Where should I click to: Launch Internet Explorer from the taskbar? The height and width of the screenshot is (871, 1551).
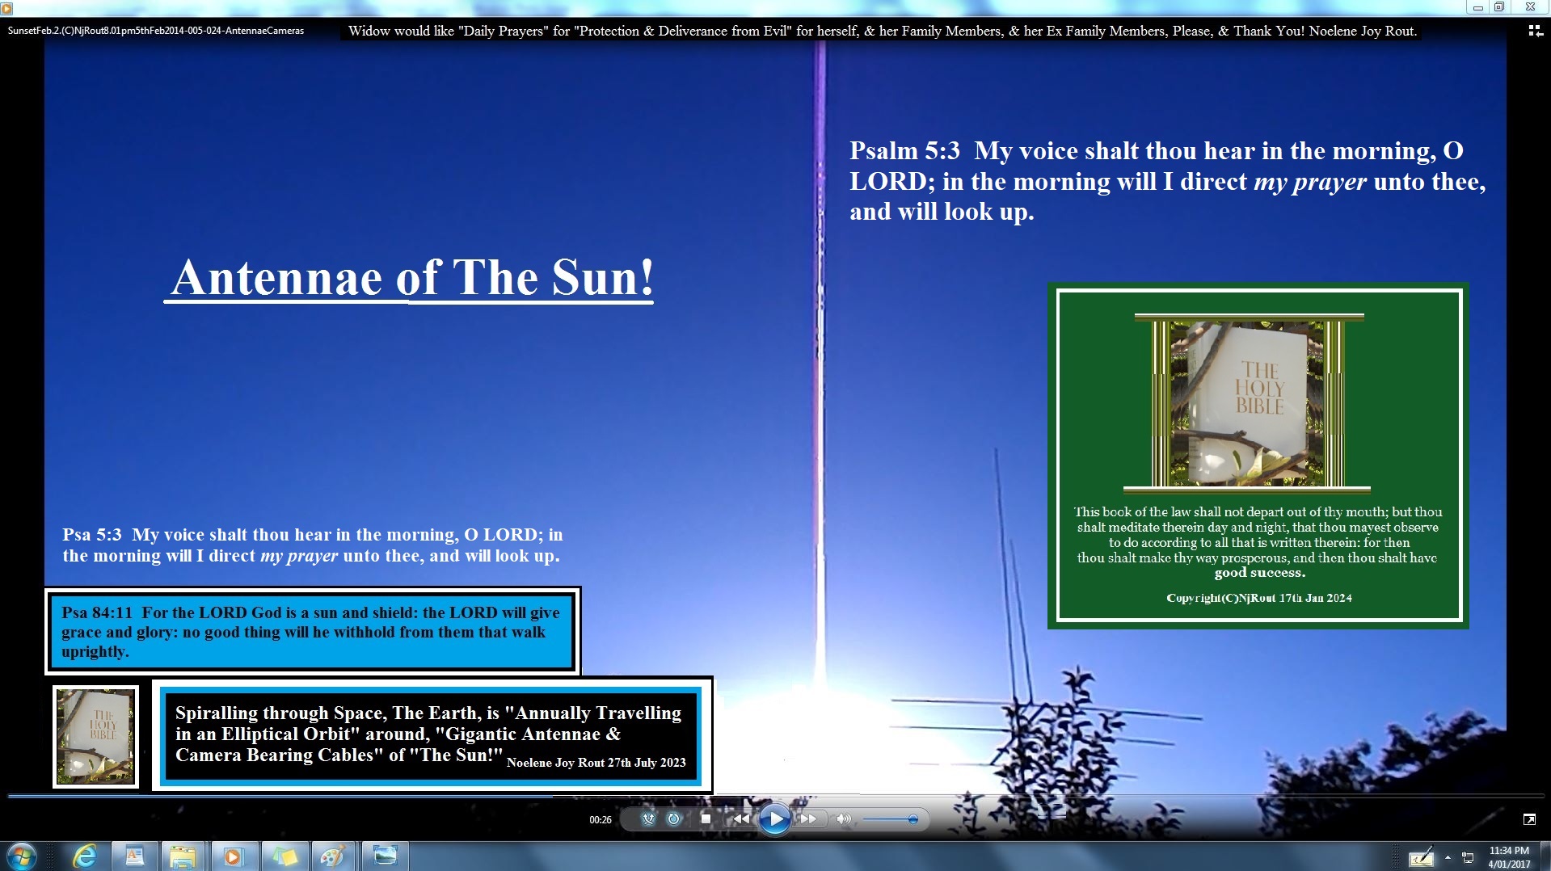(x=84, y=856)
